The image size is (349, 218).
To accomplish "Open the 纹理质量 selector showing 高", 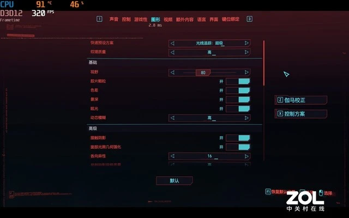I will (209, 52).
